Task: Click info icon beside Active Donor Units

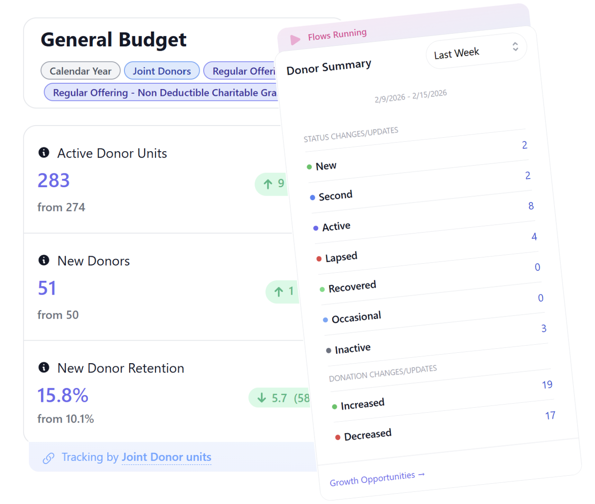Action: click(x=44, y=153)
